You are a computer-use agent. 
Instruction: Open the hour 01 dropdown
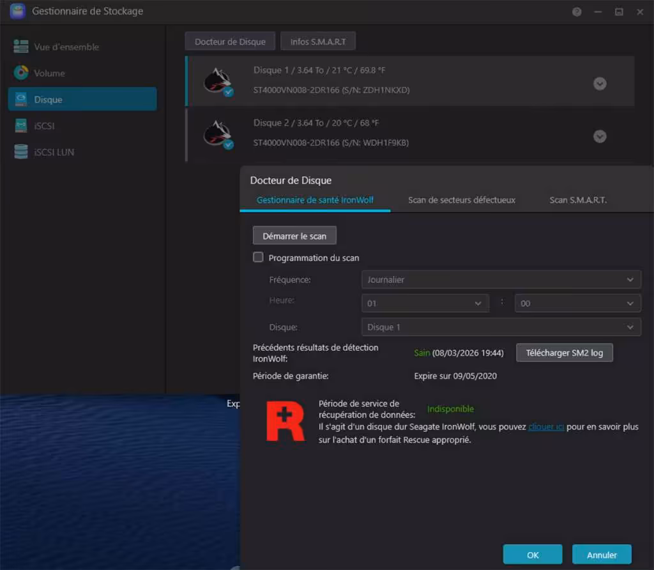[x=425, y=304]
